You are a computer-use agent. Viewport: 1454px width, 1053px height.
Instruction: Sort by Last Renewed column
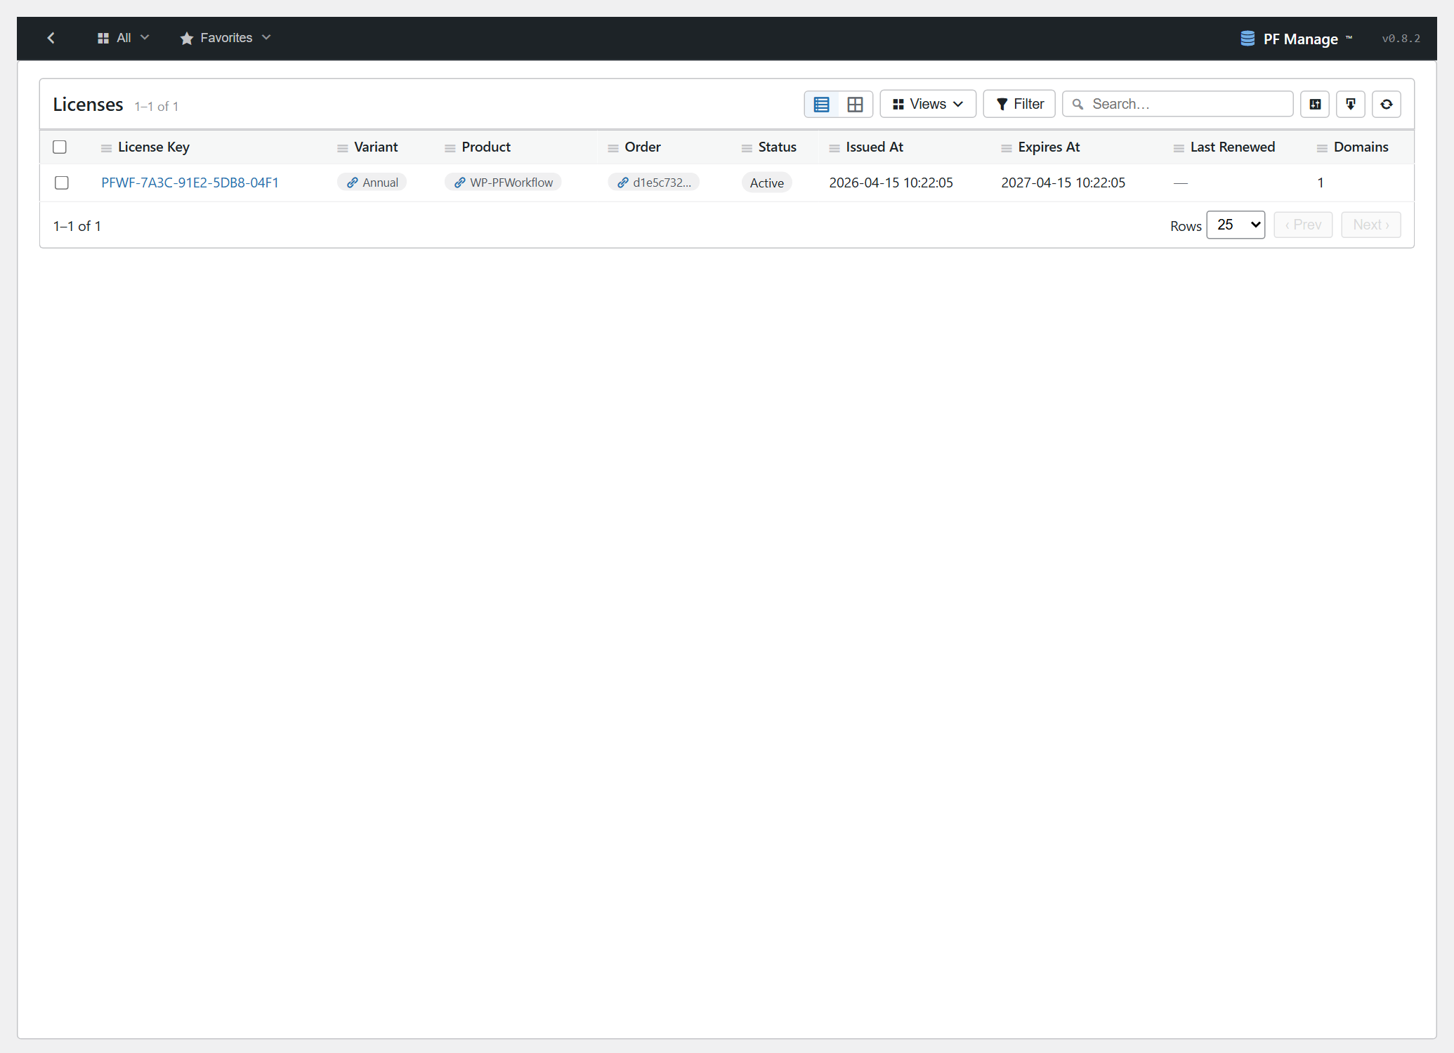coord(1232,147)
